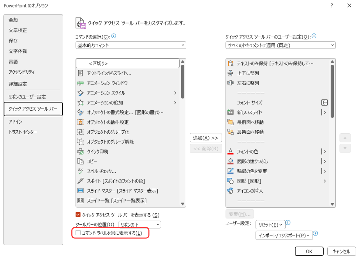Click the スポイト eyedropper icon
This screenshot has height=257, width=358.
click(x=80, y=181)
